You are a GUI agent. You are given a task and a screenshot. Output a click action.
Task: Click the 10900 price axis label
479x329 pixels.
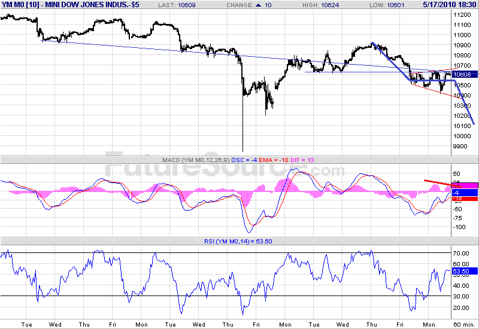[462, 45]
